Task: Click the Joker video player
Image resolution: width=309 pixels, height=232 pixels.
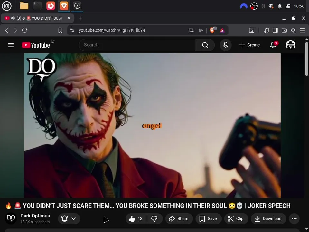Action: (152, 125)
